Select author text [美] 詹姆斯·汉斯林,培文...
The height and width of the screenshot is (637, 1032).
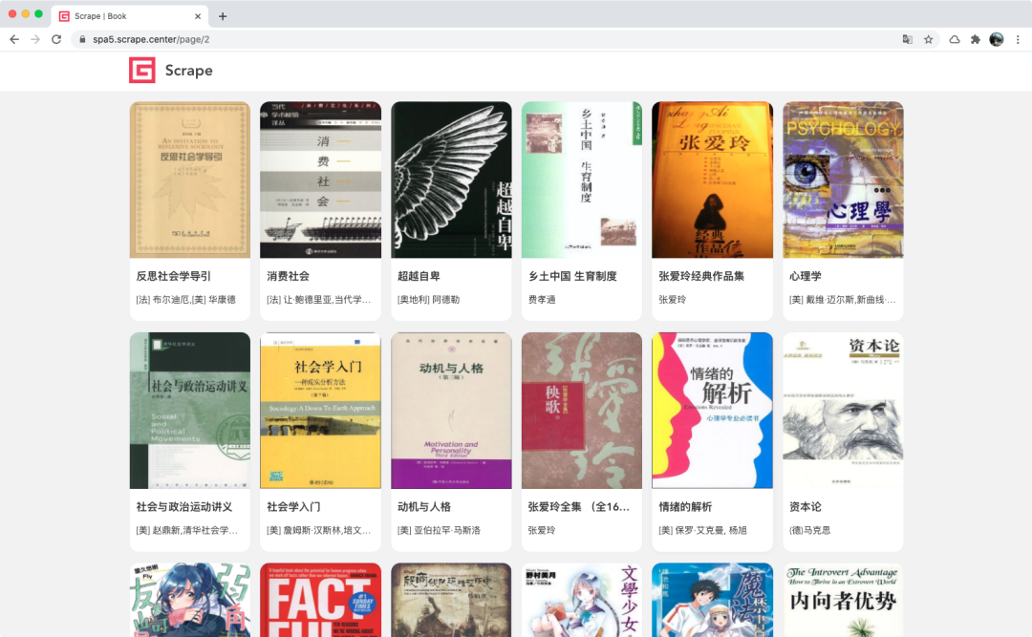[318, 530]
